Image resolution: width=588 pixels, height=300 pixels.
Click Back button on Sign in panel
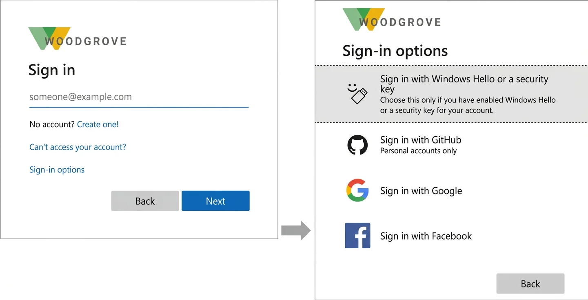[145, 201]
